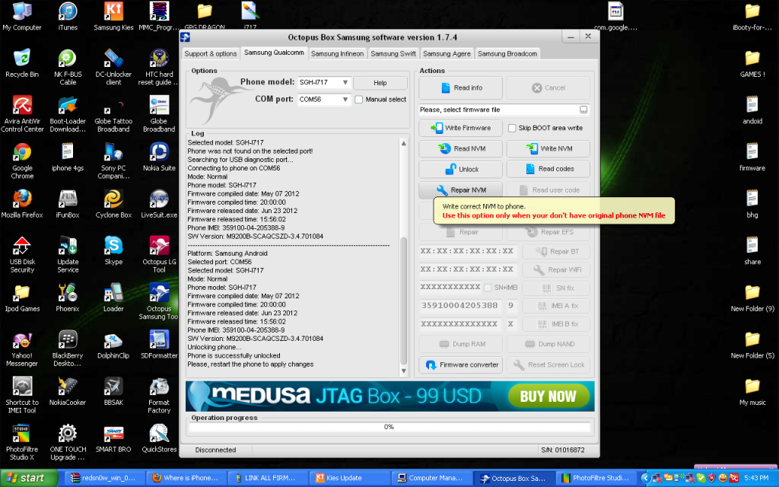This screenshot has height=487, width=779.
Task: Open the Mozilla Firefox desktop shortcut
Action: coord(22,204)
